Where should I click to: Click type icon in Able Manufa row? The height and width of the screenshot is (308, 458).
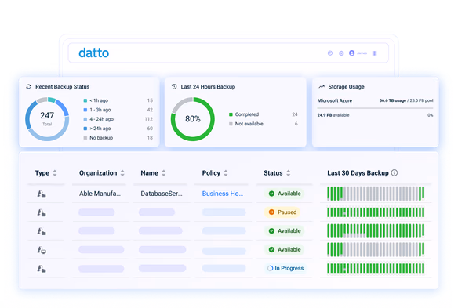(42, 194)
